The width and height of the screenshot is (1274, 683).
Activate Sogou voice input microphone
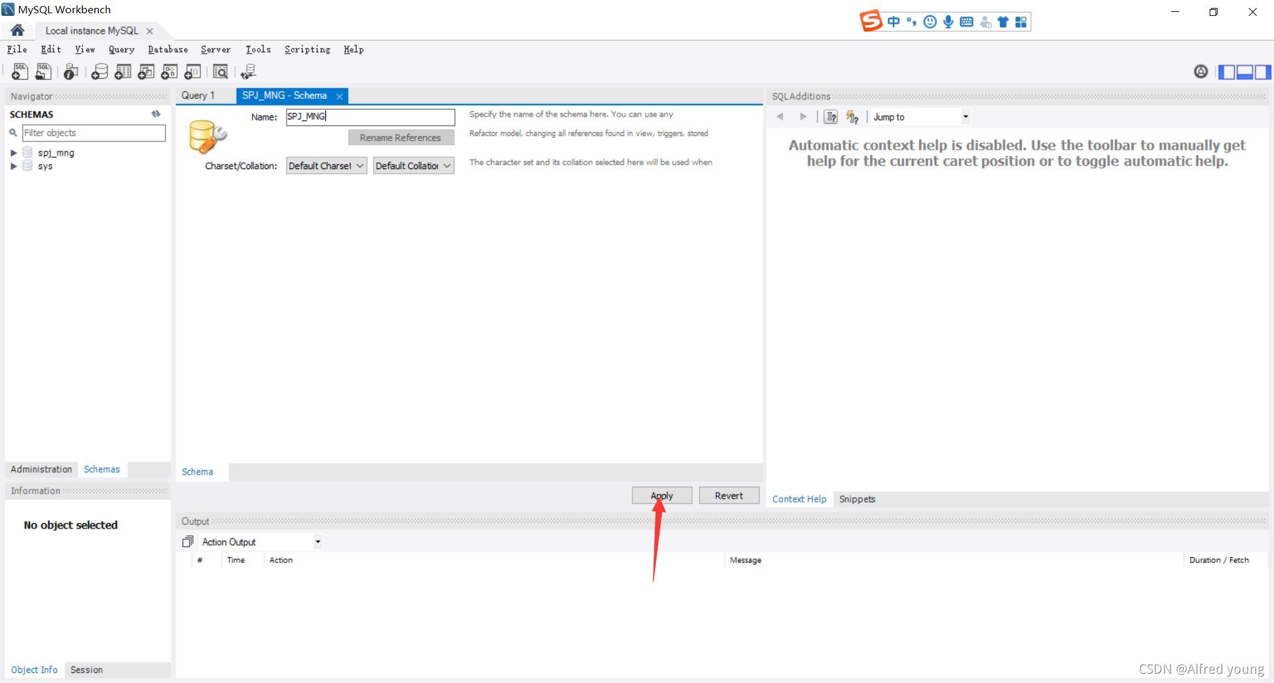click(x=948, y=22)
